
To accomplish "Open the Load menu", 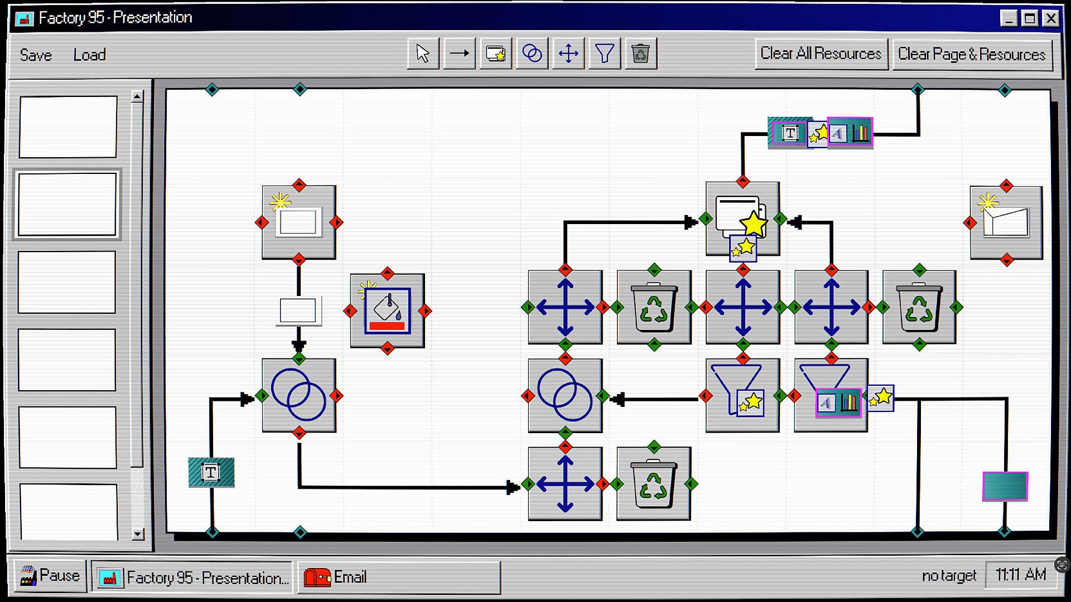I will (x=89, y=55).
